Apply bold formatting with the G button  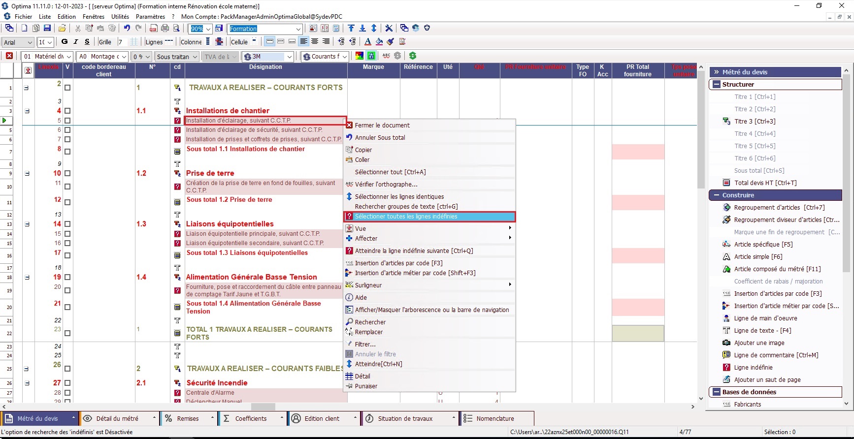click(x=64, y=42)
